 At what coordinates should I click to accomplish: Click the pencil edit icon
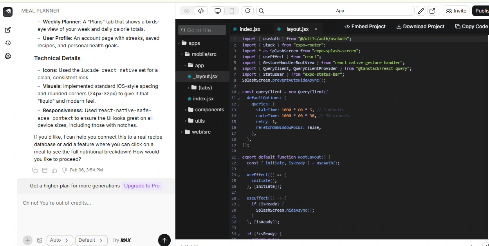[x=421, y=11]
